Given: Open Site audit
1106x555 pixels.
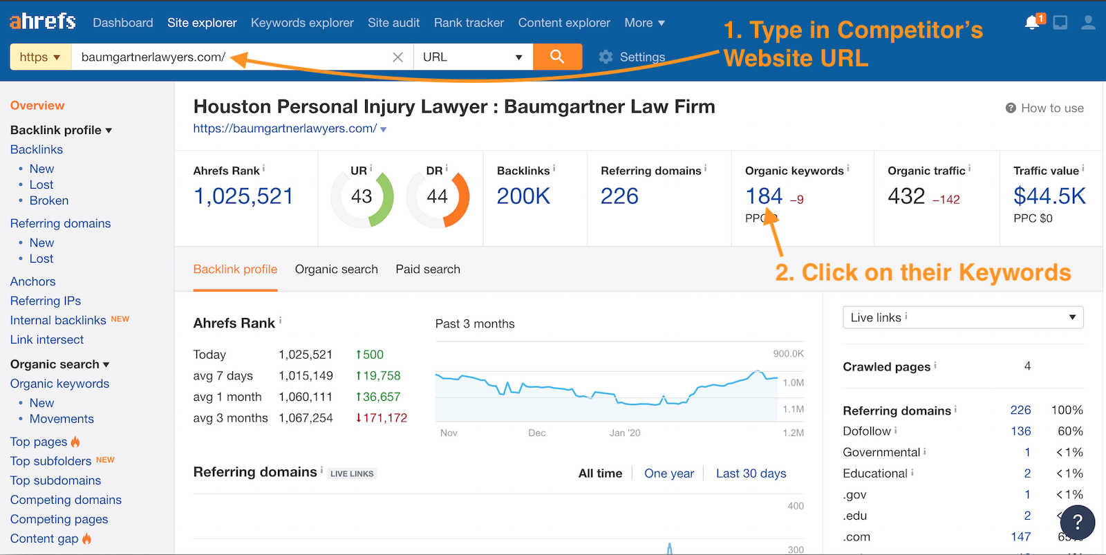Looking at the screenshot, I should click(x=393, y=23).
